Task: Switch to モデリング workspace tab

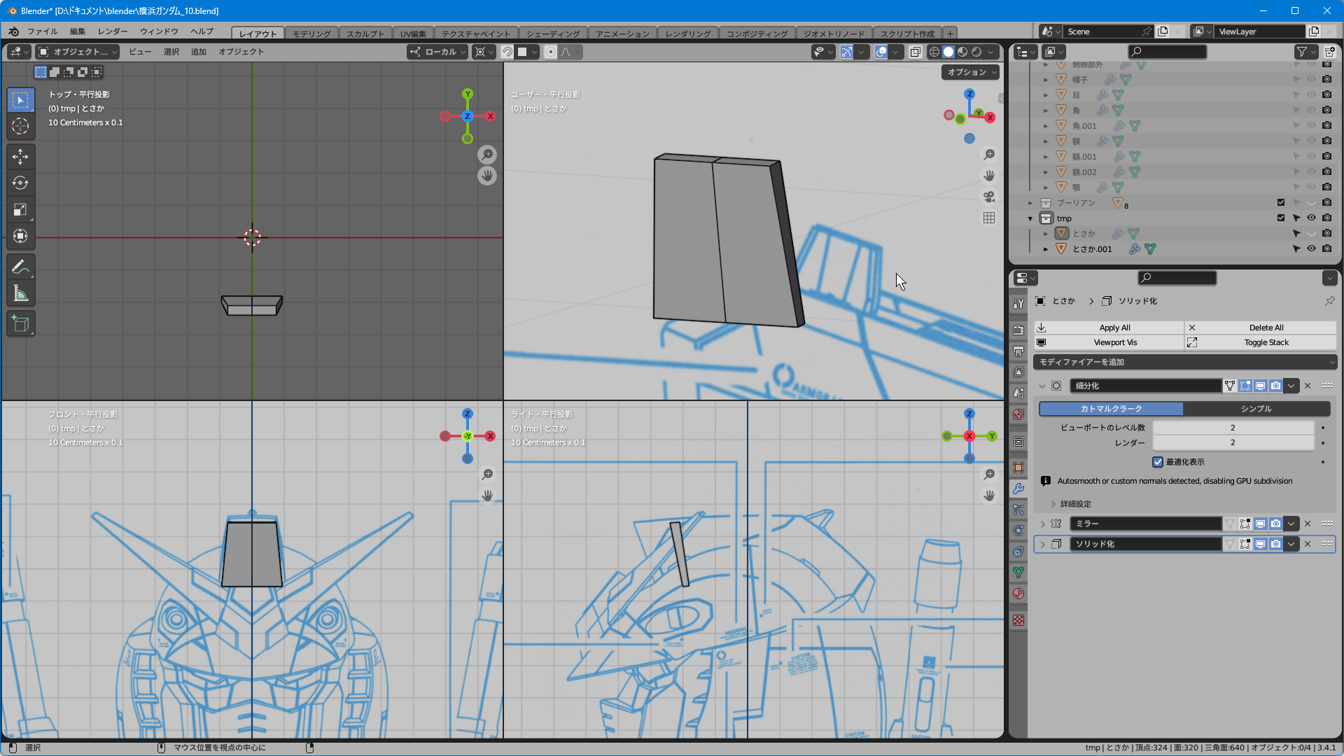Action: 311,33
